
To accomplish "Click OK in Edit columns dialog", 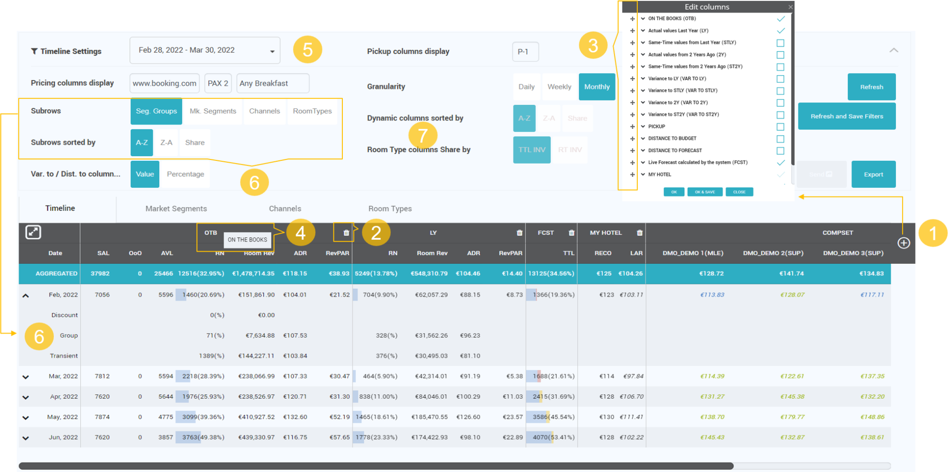I will (x=674, y=192).
